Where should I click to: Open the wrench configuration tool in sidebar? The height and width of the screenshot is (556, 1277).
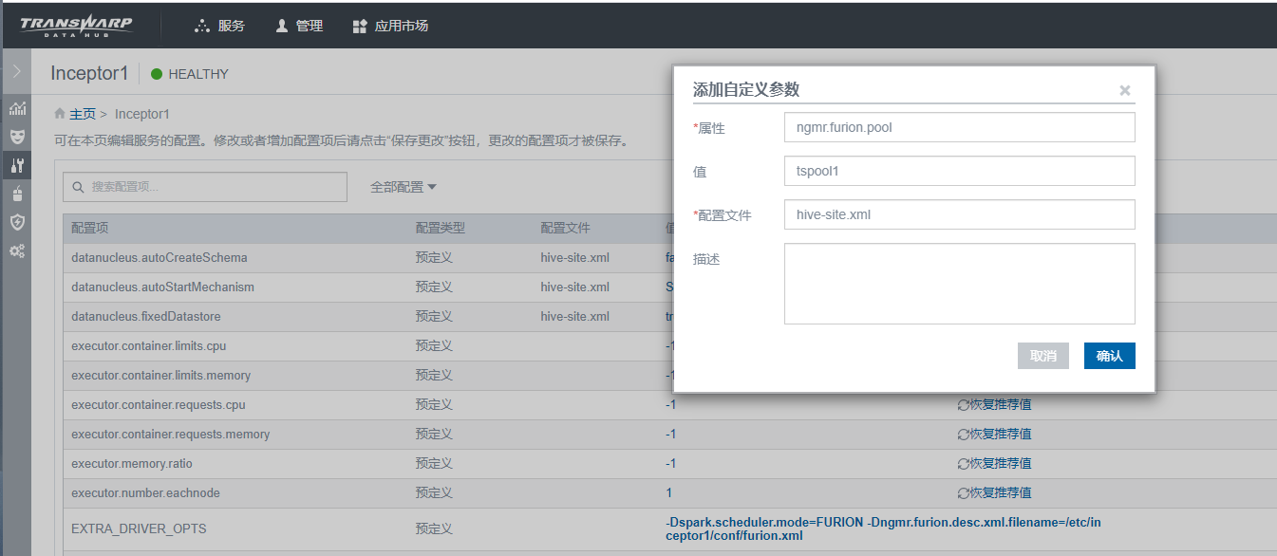coord(16,165)
